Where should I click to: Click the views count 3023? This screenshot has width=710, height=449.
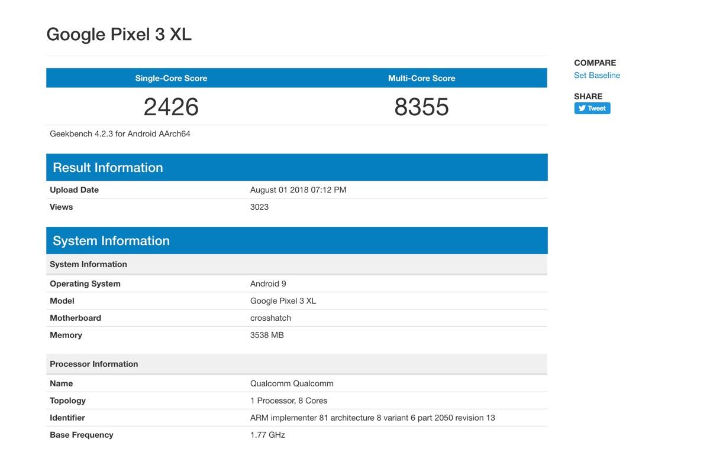click(x=259, y=207)
